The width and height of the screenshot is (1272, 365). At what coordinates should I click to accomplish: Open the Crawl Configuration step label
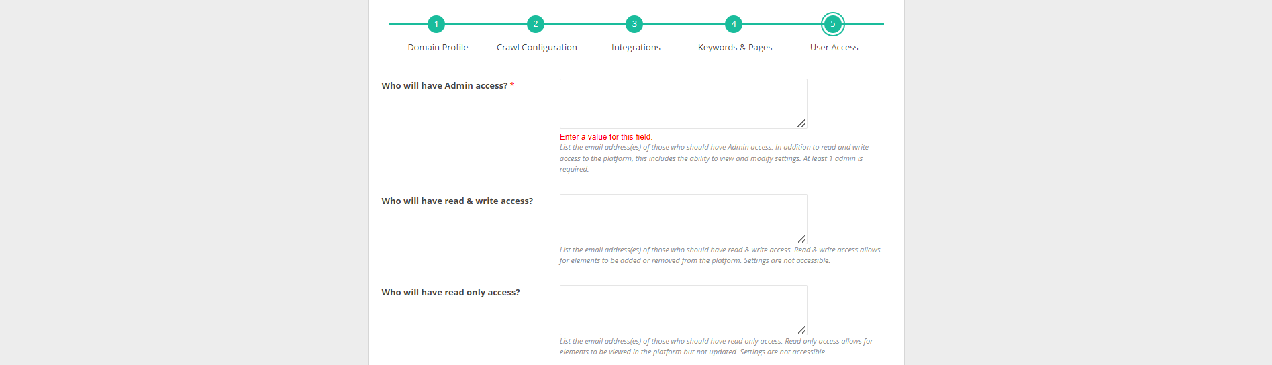pos(537,48)
